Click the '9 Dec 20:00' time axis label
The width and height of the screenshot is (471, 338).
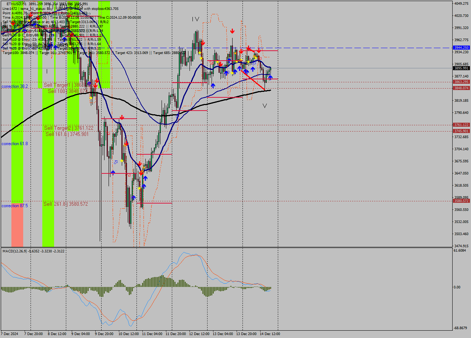tap(104, 334)
